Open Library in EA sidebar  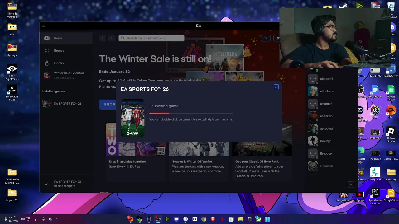coord(66,63)
